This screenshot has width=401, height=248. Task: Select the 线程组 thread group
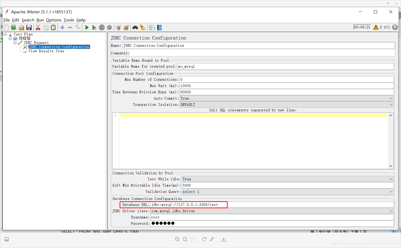click(x=25, y=38)
